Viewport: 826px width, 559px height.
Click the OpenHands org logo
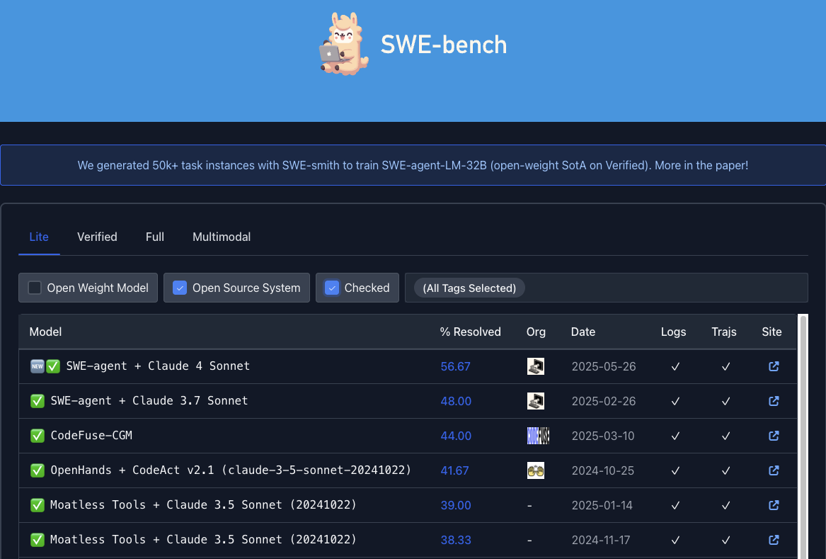[536, 470]
